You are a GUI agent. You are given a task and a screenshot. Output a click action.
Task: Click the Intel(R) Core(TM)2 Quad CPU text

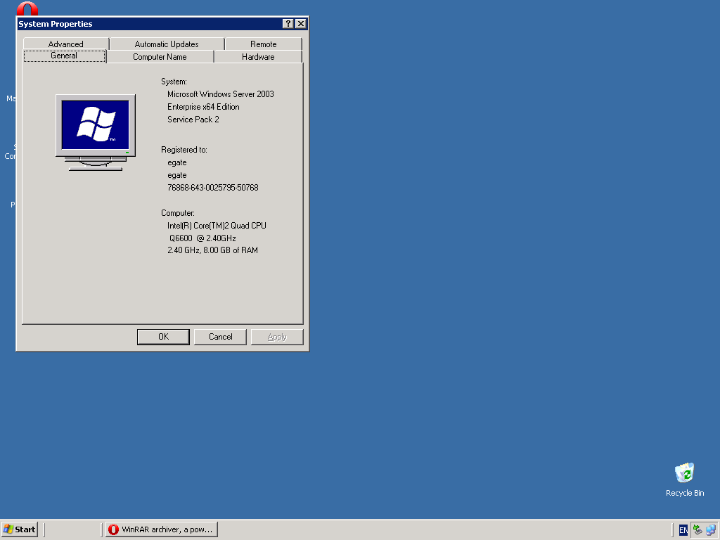tap(217, 226)
